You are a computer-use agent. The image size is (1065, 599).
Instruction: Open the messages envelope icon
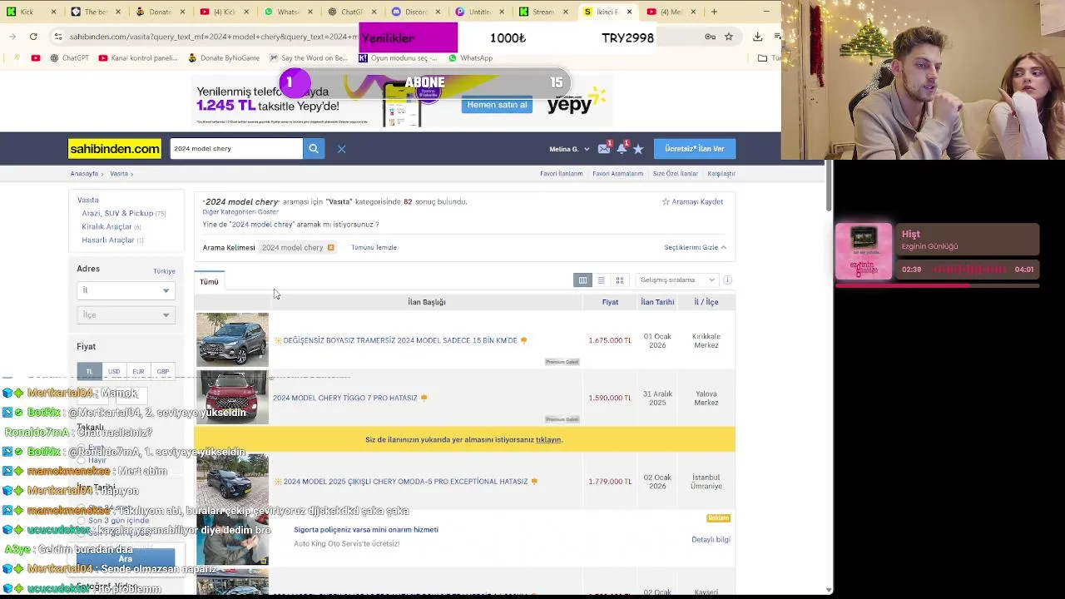pyautogui.click(x=604, y=148)
